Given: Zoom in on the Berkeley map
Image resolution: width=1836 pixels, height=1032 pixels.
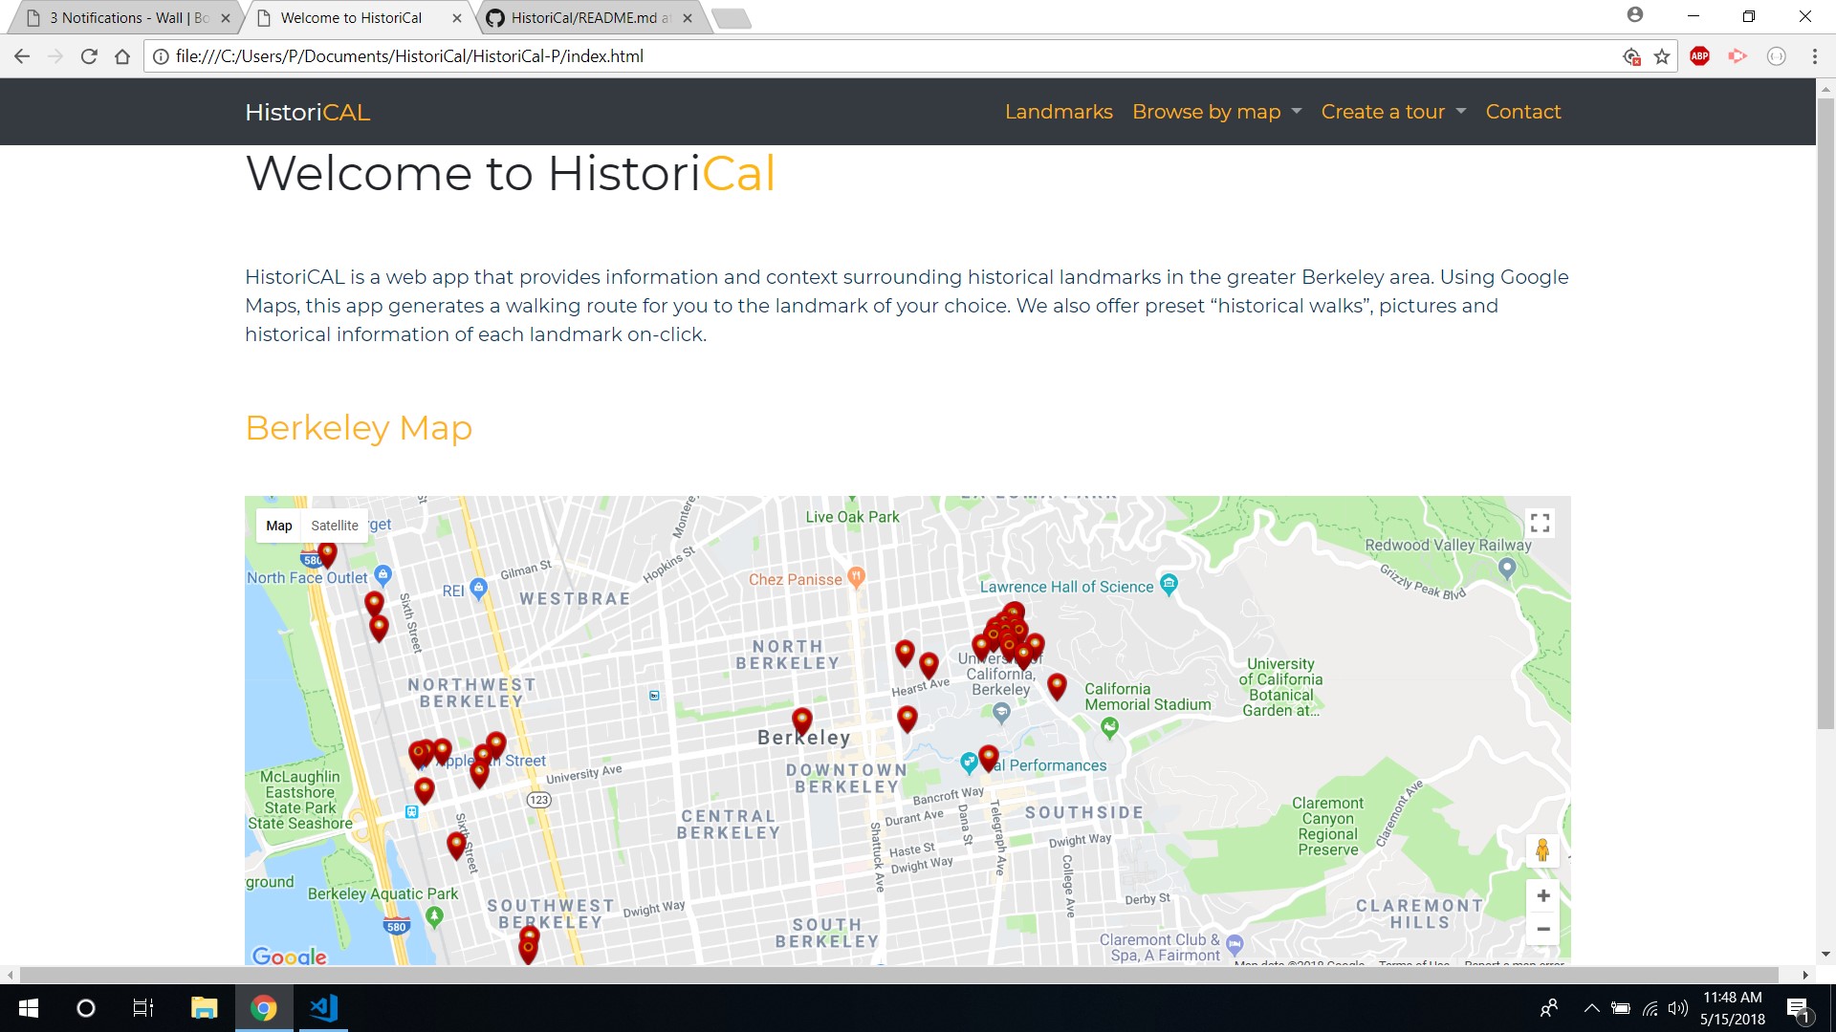Looking at the screenshot, I should tap(1542, 895).
